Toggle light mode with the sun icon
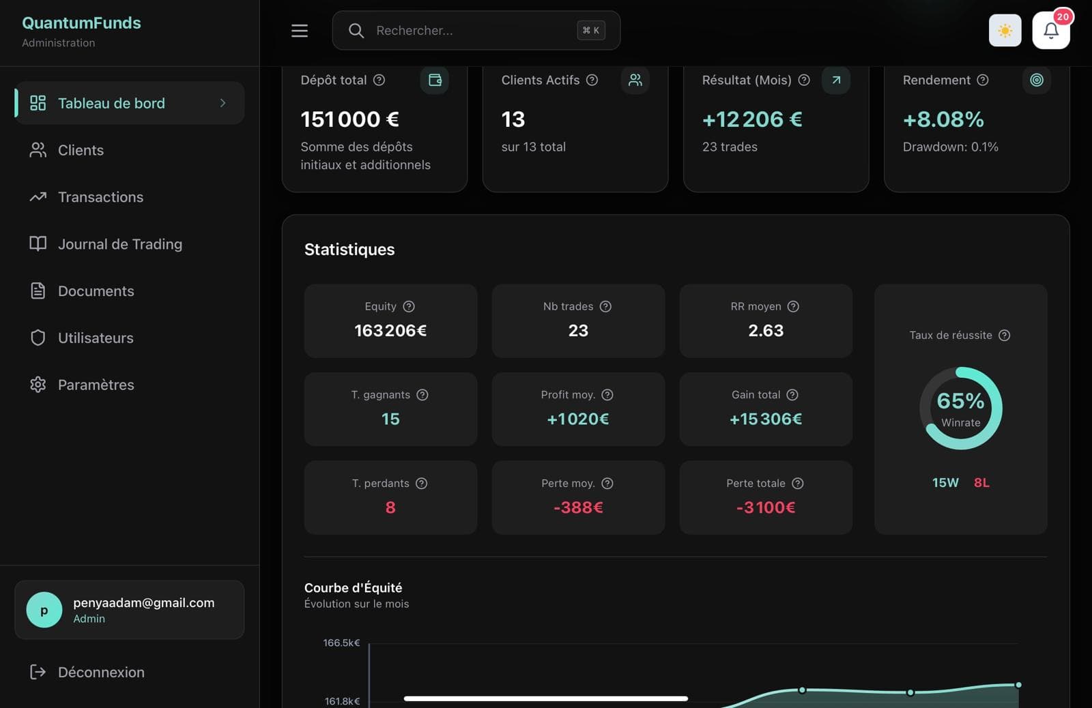Screen dimensions: 1092x708 click(1004, 31)
